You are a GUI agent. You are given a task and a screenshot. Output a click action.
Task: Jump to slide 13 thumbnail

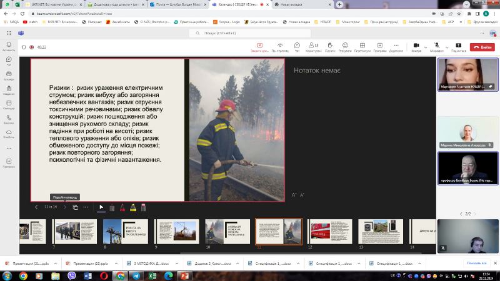click(381, 232)
